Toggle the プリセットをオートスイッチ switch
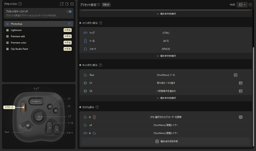This screenshot has width=256, height=151. 69,12
